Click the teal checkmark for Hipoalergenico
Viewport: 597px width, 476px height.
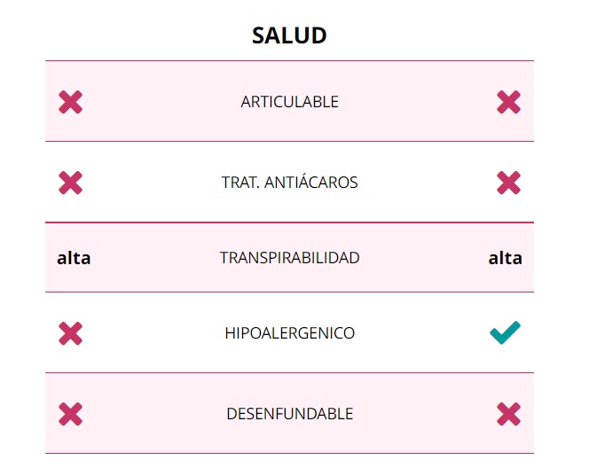tap(505, 333)
